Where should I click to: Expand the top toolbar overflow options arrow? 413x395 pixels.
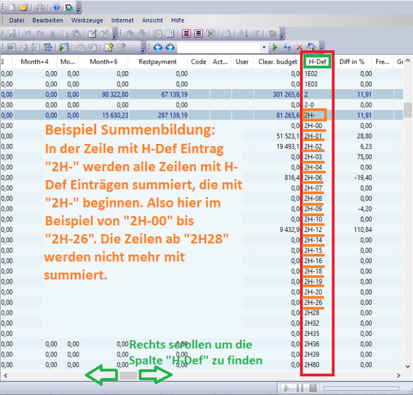79,9
